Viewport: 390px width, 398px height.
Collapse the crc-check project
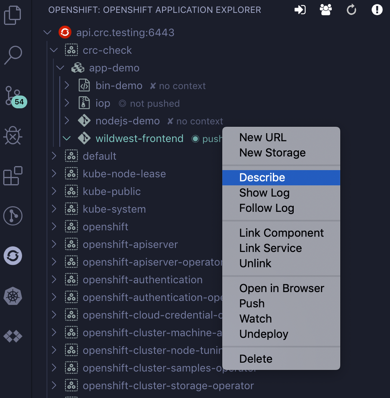pyautogui.click(x=54, y=50)
